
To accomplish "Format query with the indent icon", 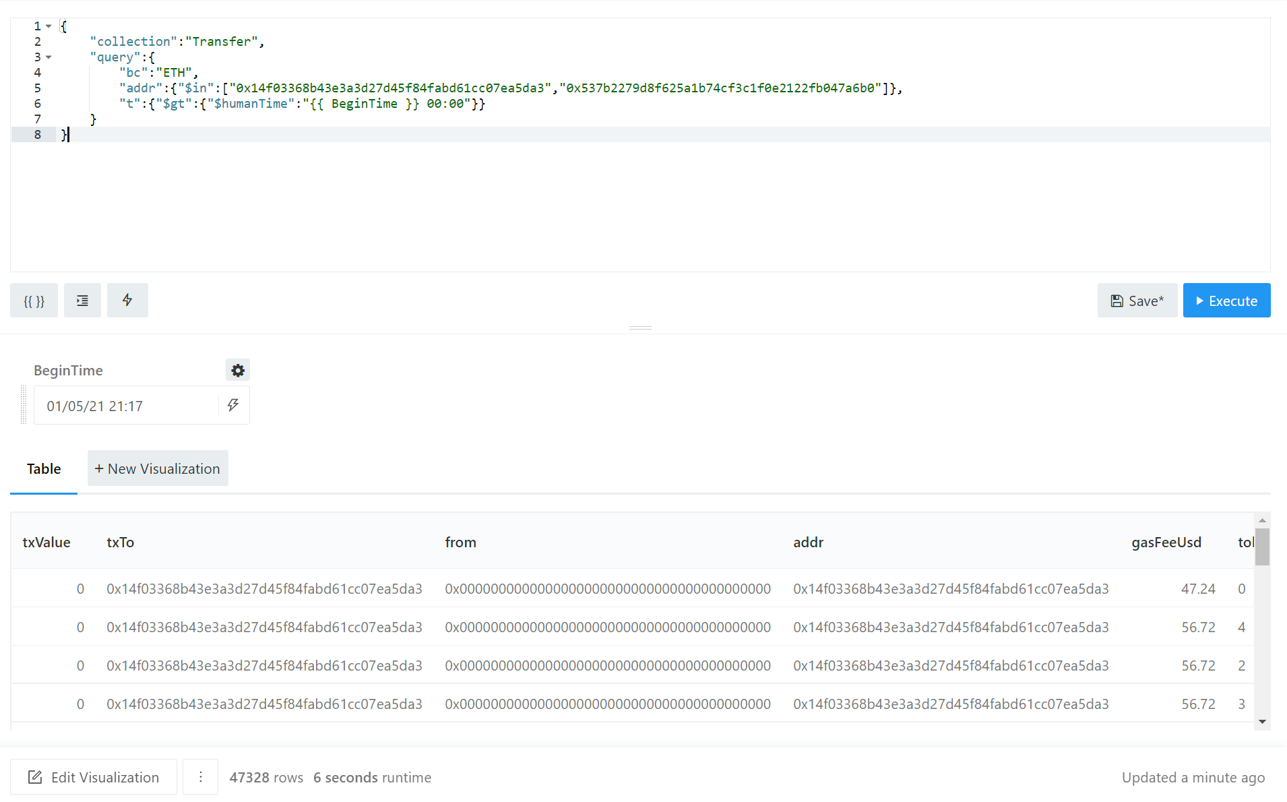I will point(82,301).
